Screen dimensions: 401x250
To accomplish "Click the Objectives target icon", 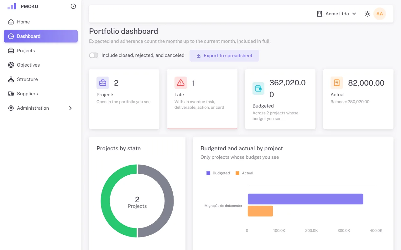I will [11, 65].
